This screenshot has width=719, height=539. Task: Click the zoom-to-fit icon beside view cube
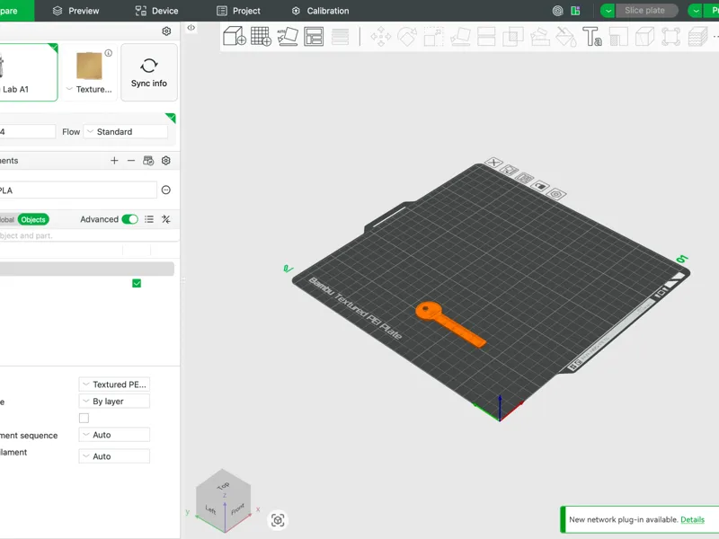click(278, 520)
